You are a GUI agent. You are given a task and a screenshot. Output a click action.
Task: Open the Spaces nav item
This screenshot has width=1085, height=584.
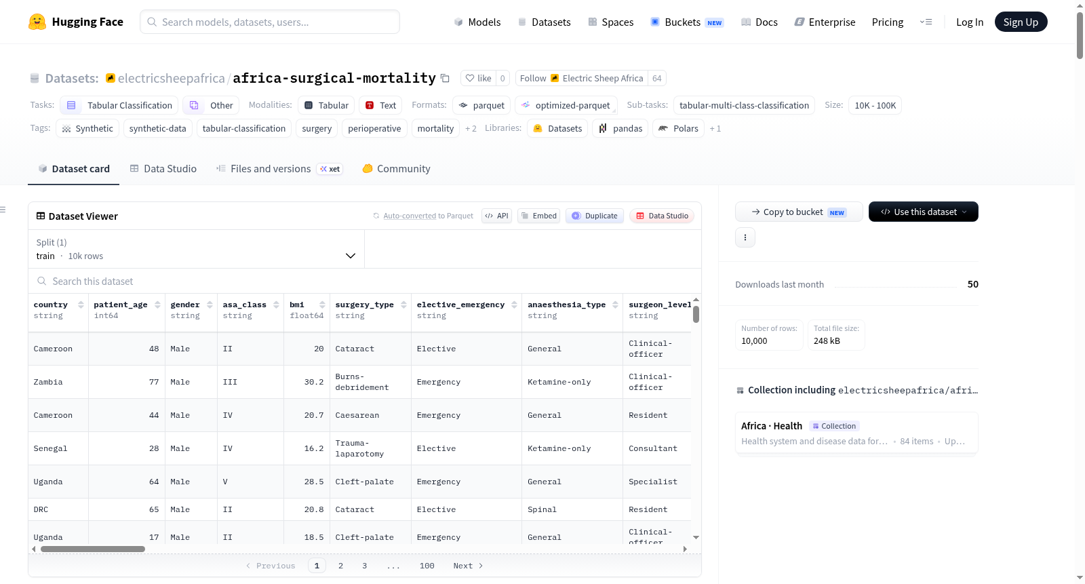(x=610, y=22)
